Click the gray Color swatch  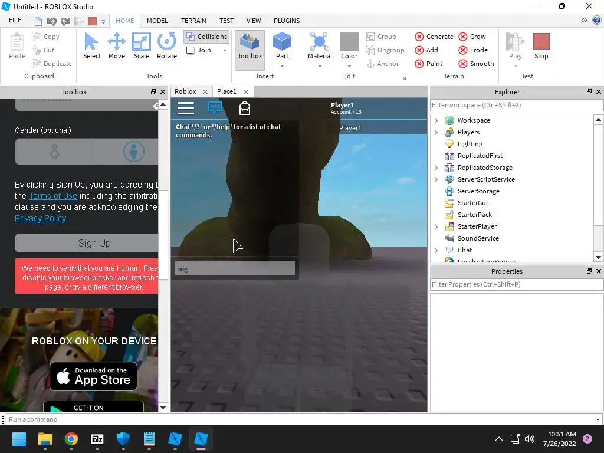click(x=349, y=41)
